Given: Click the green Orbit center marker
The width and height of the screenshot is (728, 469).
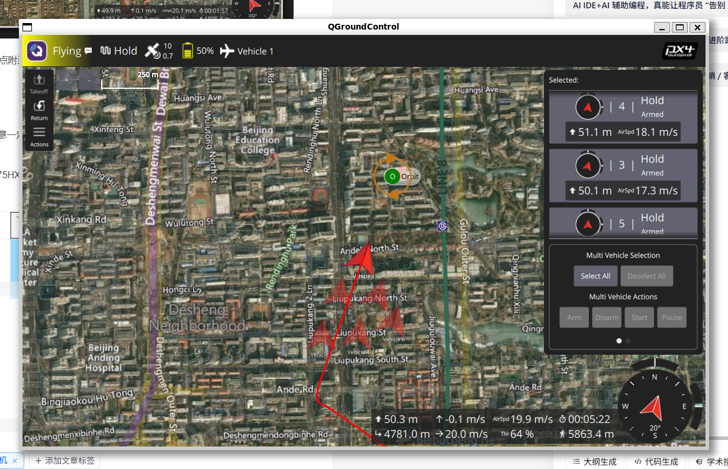Looking at the screenshot, I should pos(392,176).
